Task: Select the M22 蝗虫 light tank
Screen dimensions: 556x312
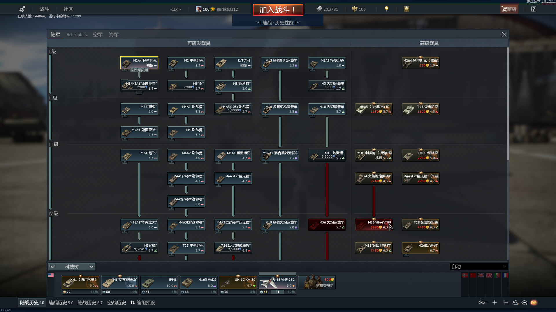Action: 139,109
